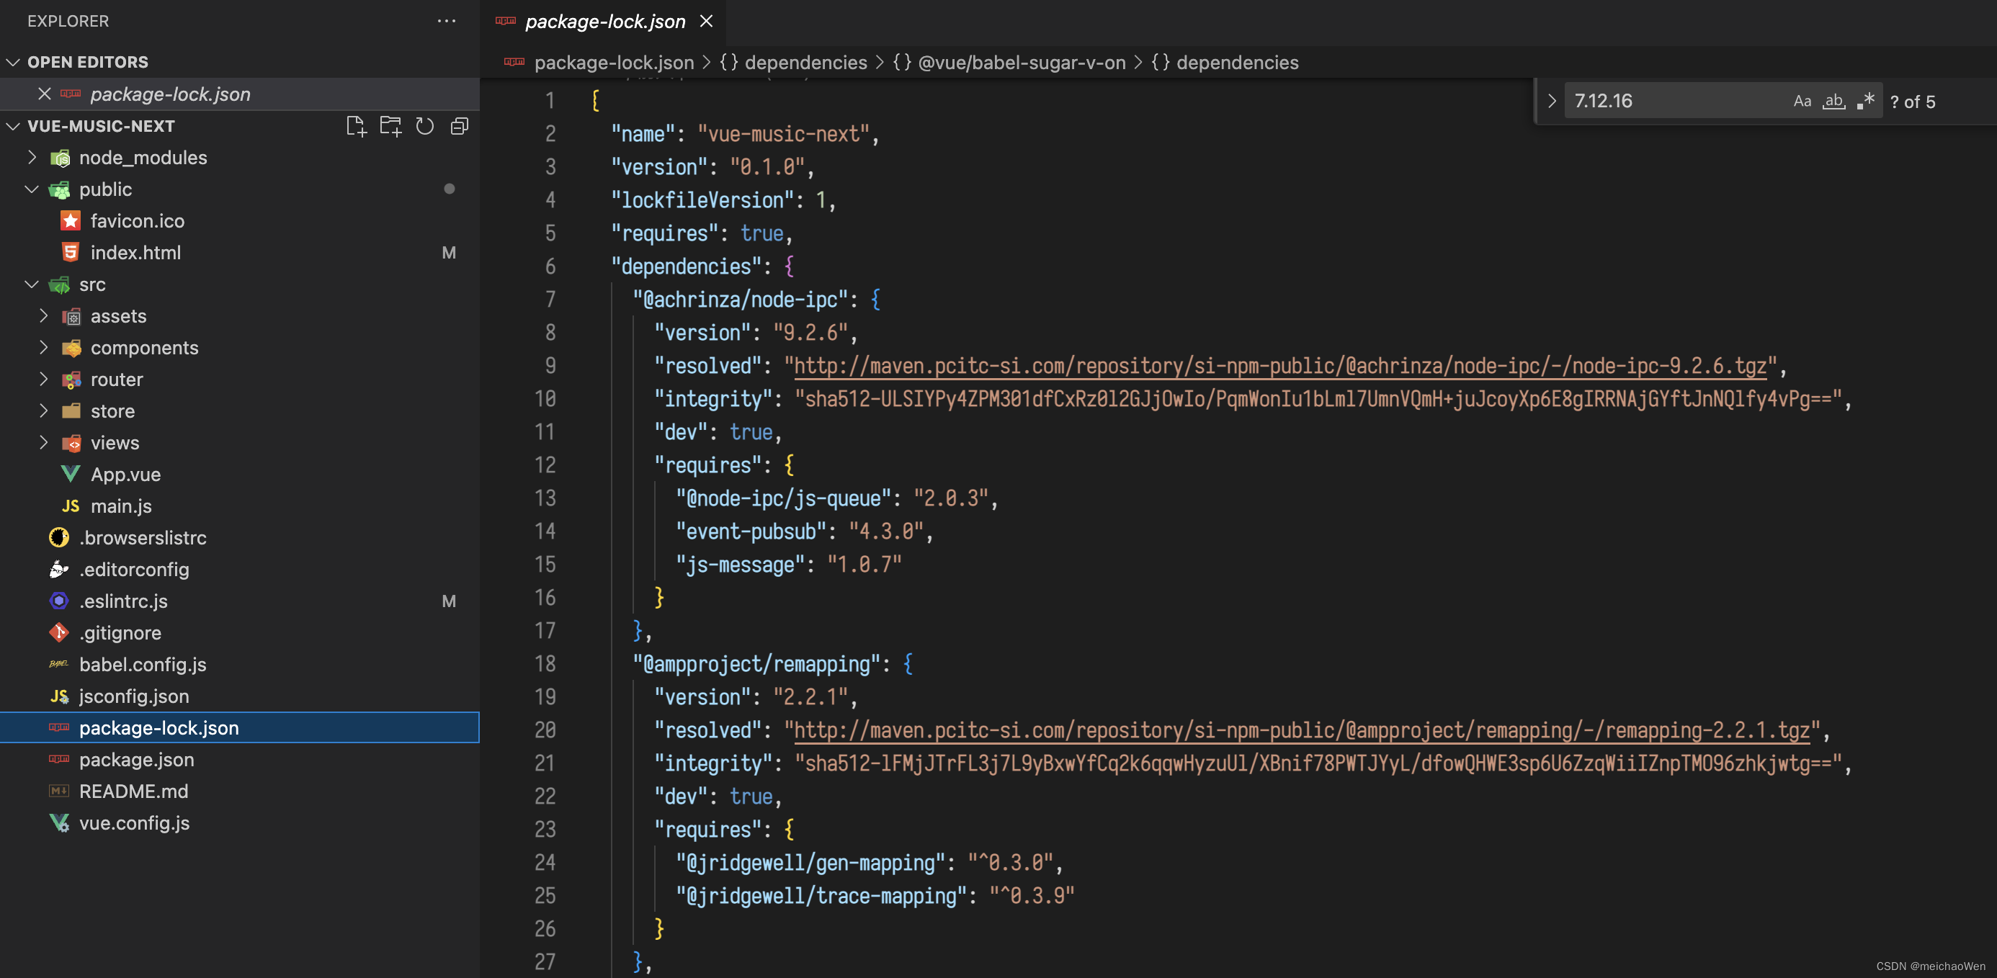
Task: Open the .gitignore file
Action: [120, 632]
